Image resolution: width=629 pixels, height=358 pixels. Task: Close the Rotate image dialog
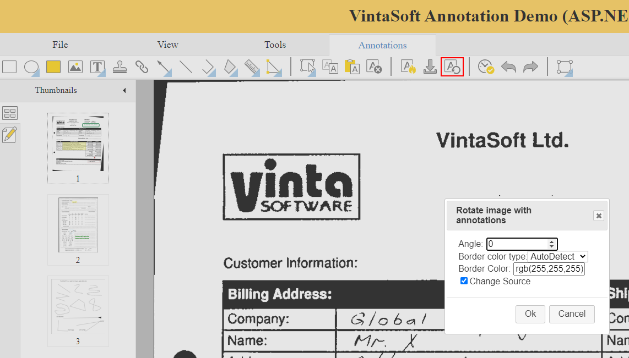point(598,216)
